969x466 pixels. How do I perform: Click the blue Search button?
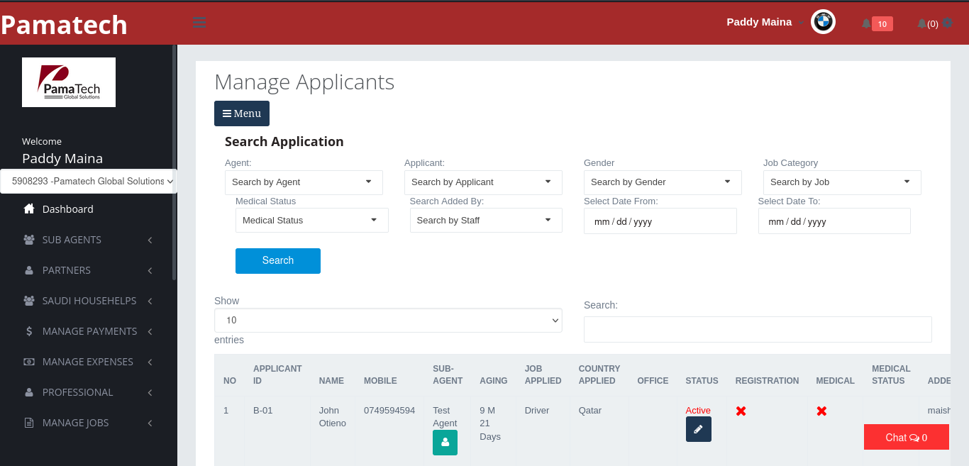pos(278,260)
